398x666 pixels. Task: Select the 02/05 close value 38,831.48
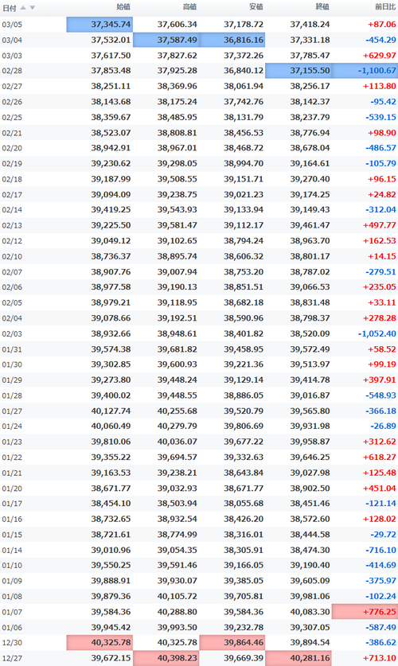click(x=310, y=303)
